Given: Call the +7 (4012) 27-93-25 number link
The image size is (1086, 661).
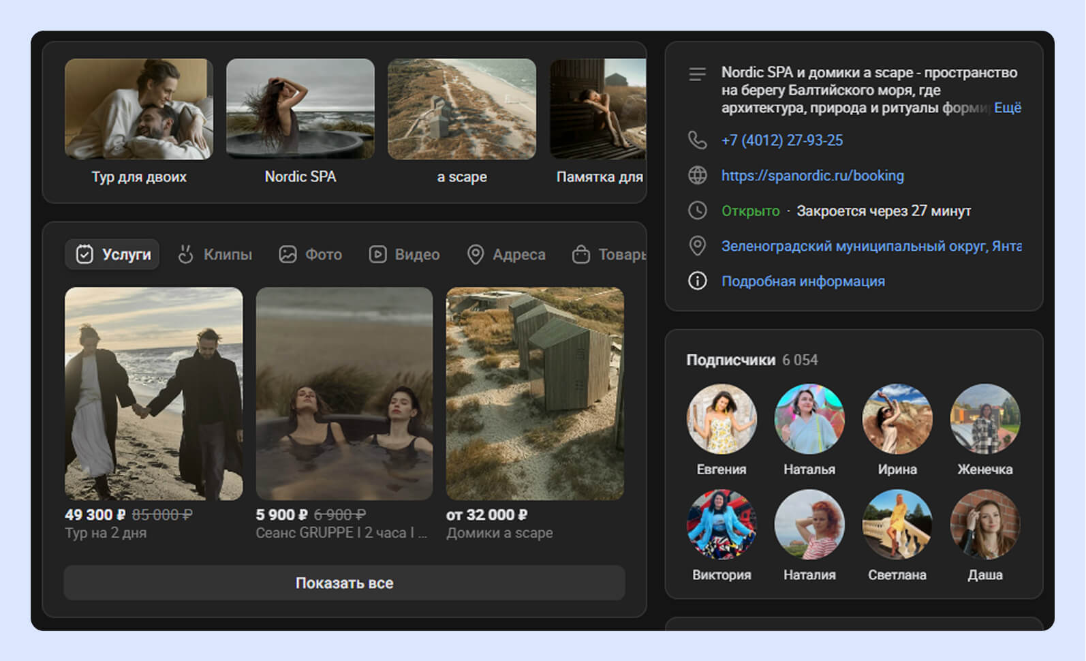Looking at the screenshot, I should pos(781,140).
